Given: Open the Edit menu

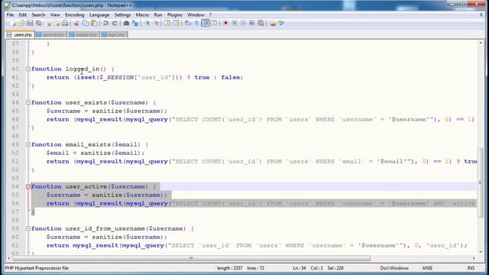Looking at the screenshot, I should pyautogui.click(x=22, y=15).
